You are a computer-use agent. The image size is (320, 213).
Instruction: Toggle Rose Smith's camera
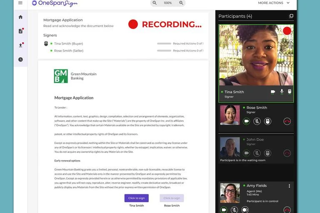pos(246,121)
